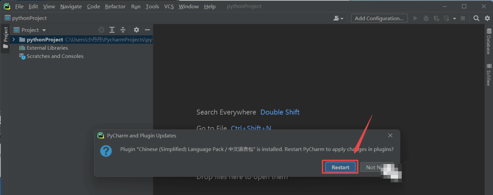Click the Restart button
Image resolution: width=493 pixels, height=195 pixels.
[341, 167]
